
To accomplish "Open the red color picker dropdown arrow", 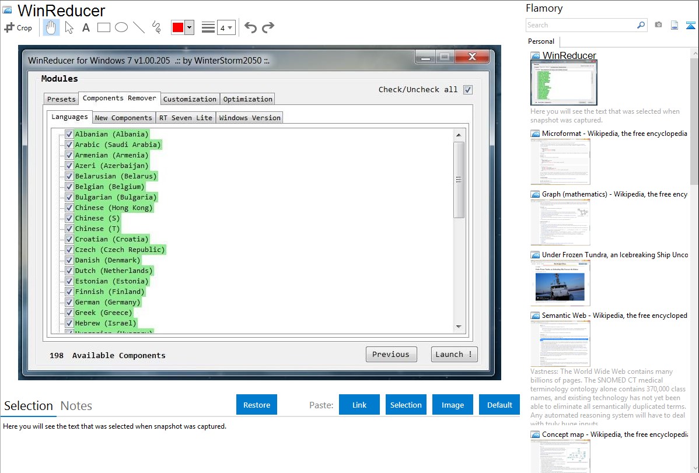I will [190, 27].
